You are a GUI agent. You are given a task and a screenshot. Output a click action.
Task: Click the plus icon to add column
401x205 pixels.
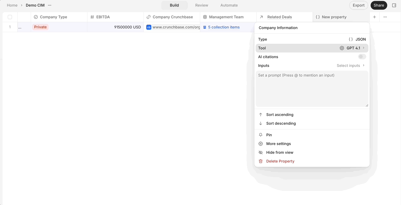[374, 17]
